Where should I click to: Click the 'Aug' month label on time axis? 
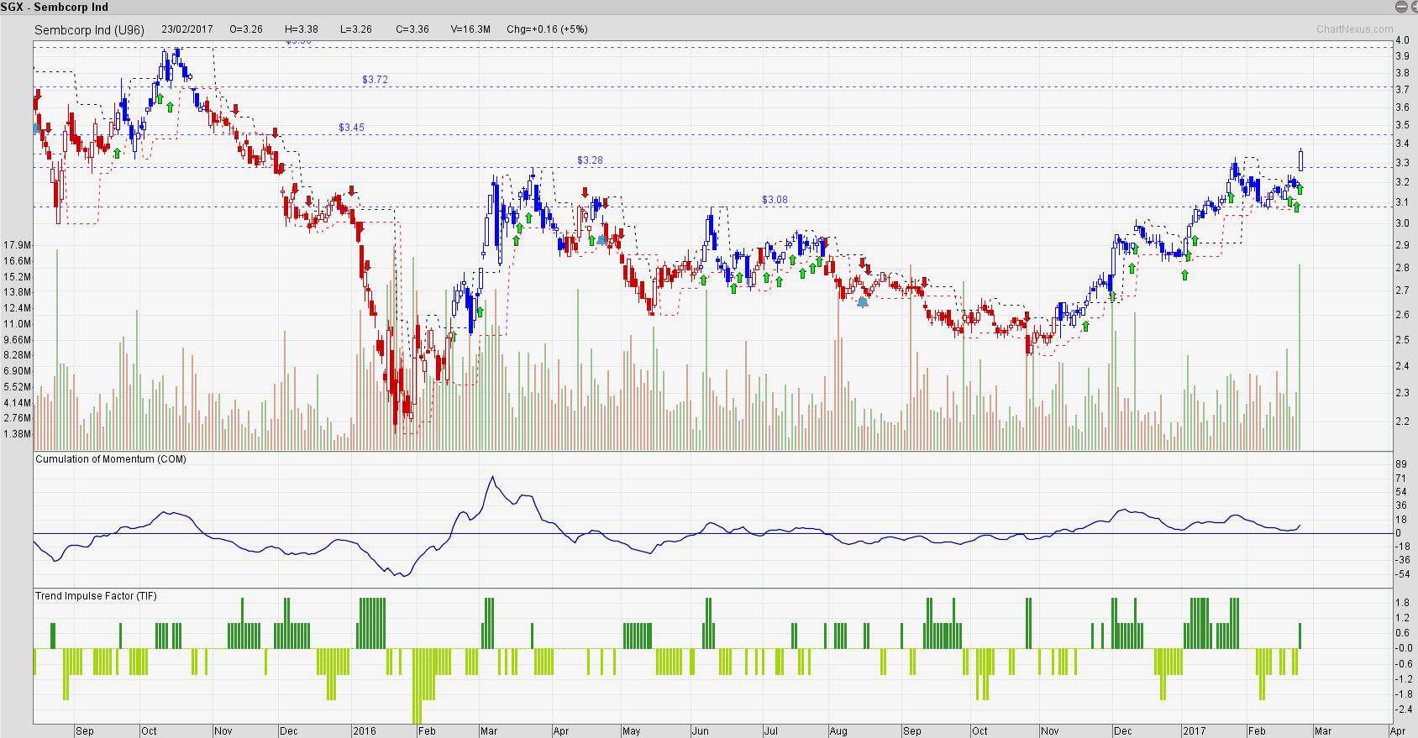click(x=838, y=731)
